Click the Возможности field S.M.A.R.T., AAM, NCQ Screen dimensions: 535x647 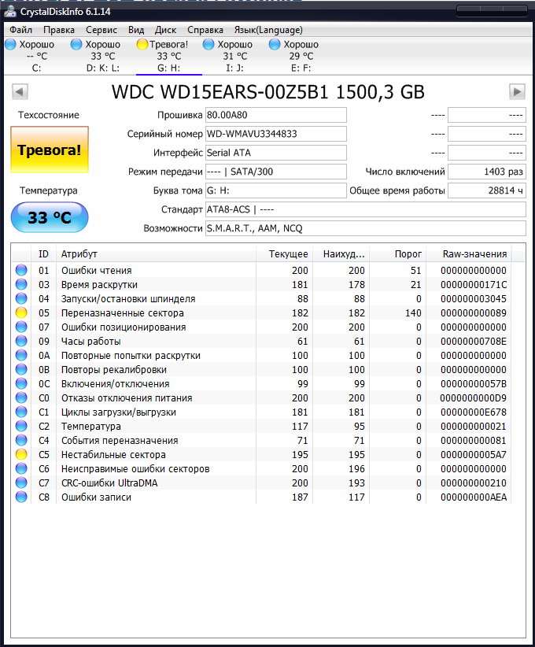click(x=366, y=228)
